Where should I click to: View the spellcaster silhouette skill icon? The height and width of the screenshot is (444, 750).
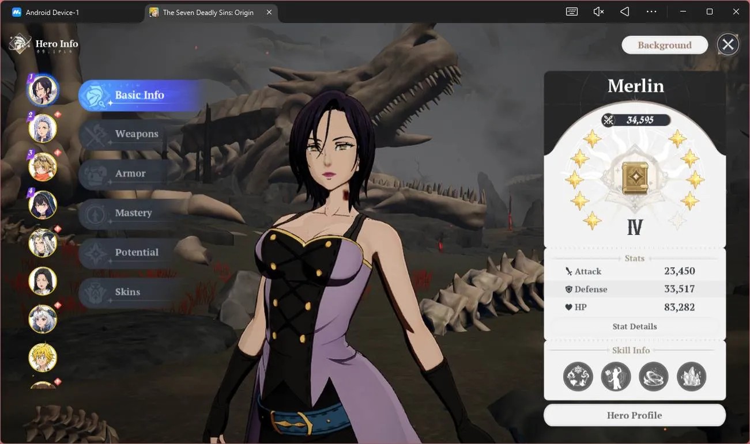pyautogui.click(x=616, y=377)
